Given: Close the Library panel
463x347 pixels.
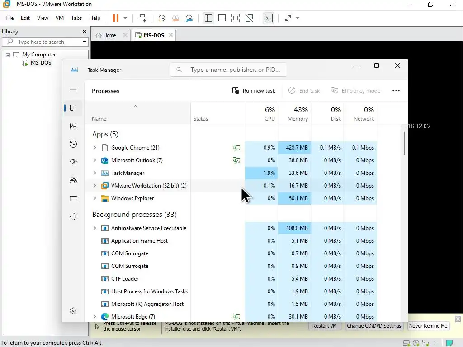Looking at the screenshot, I should [x=85, y=31].
